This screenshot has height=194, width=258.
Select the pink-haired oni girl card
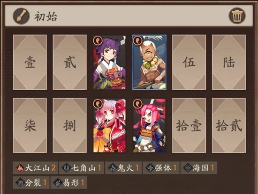[x=149, y=126]
